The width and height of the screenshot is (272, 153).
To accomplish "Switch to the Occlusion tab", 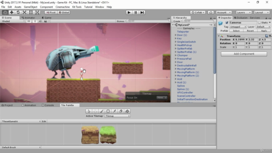I will point(241,18).
